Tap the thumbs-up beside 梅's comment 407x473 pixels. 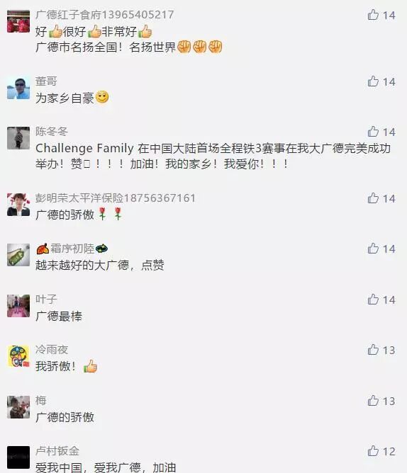tap(373, 401)
